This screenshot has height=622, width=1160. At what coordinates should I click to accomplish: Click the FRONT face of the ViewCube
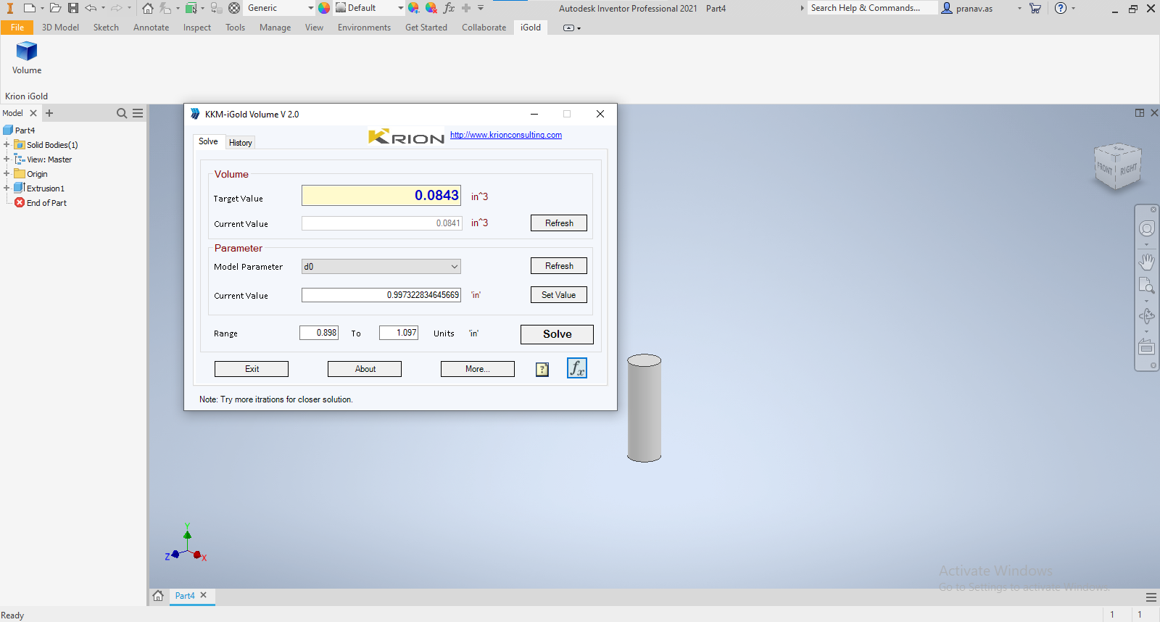click(x=1105, y=168)
